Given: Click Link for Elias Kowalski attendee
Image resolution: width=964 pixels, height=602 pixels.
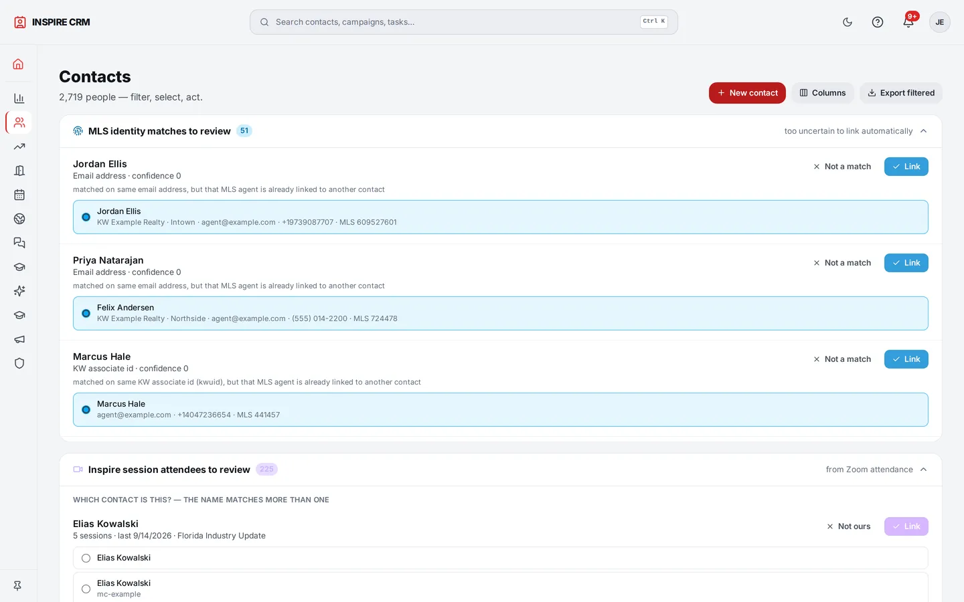Looking at the screenshot, I should pos(906,526).
